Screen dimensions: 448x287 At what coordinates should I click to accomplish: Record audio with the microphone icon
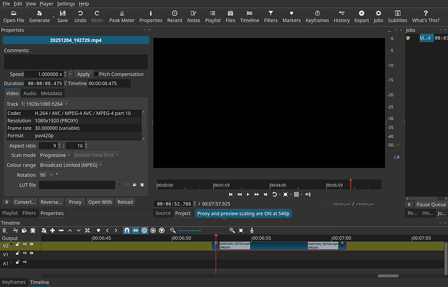252,230
